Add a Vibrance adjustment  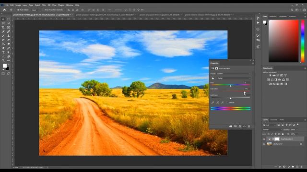click(x=285, y=75)
